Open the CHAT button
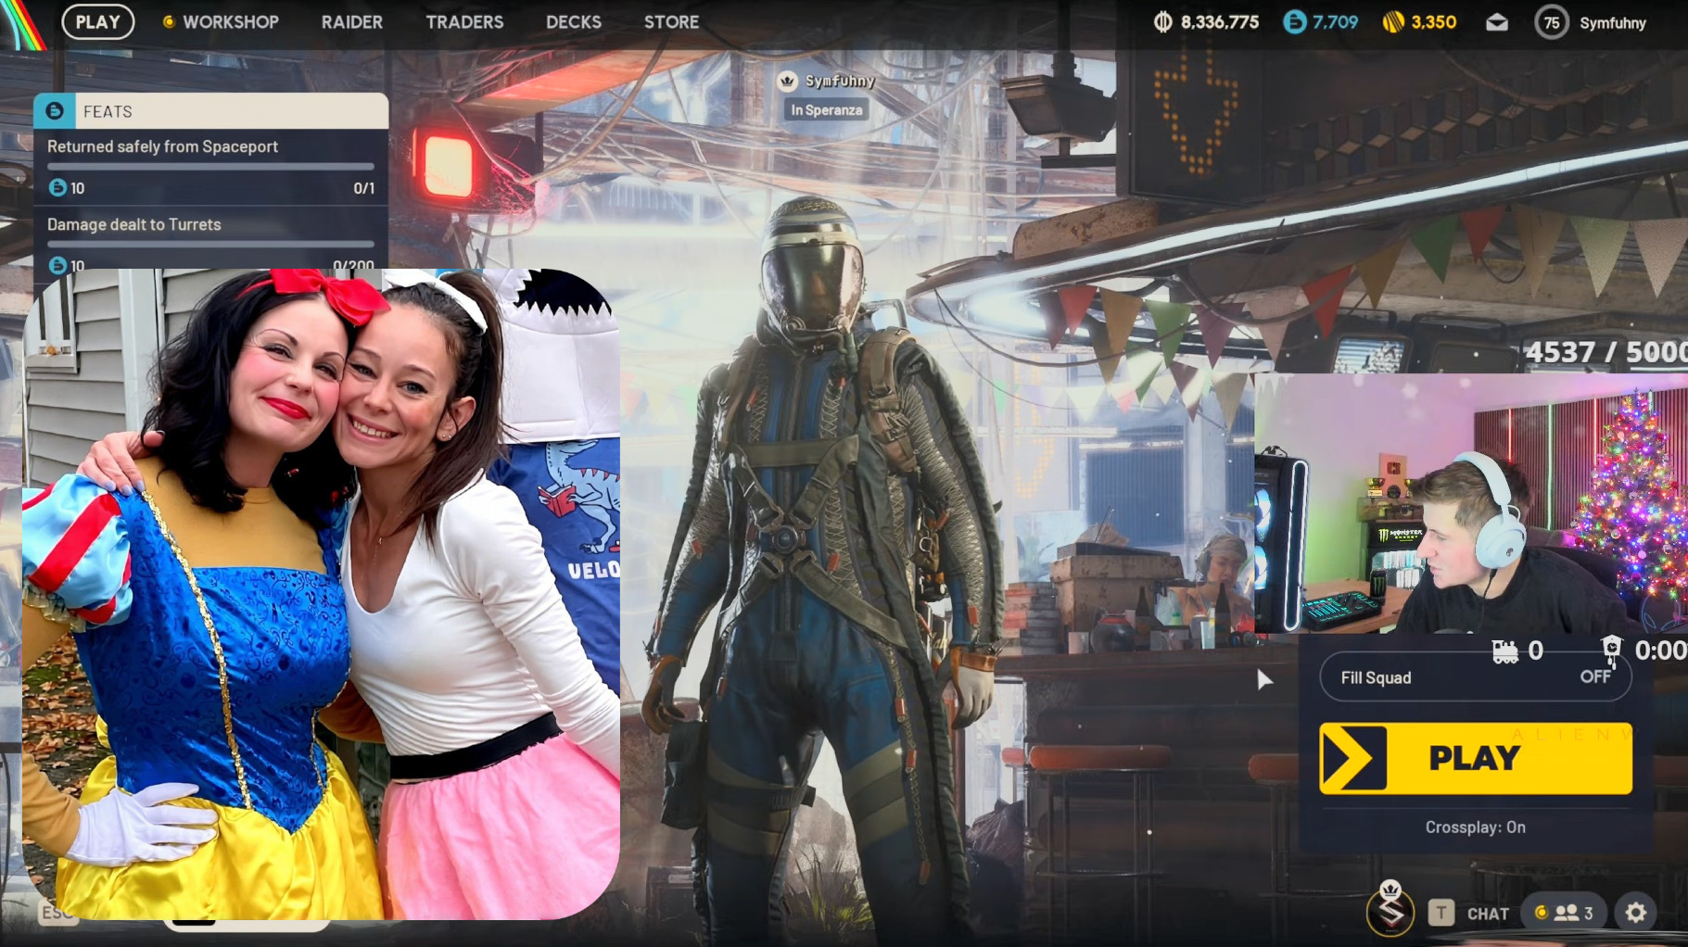Image resolution: width=1688 pixels, height=947 pixels. click(x=1488, y=914)
